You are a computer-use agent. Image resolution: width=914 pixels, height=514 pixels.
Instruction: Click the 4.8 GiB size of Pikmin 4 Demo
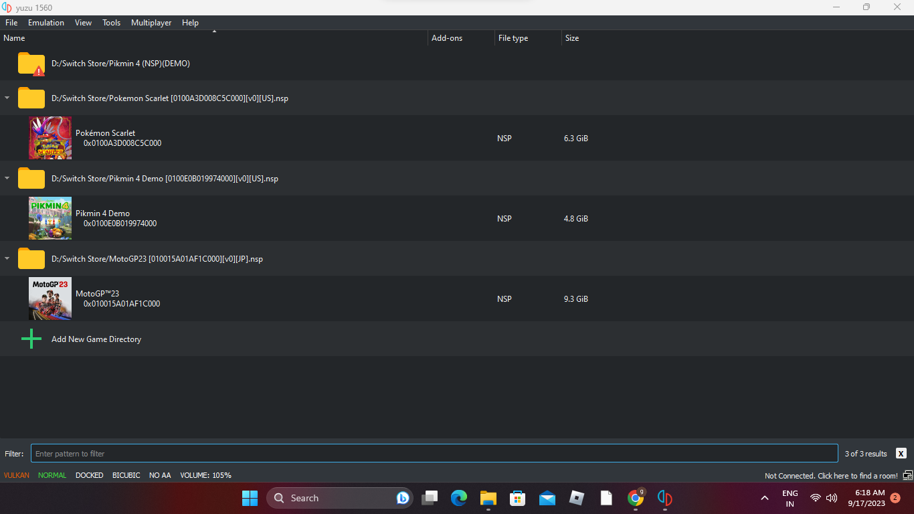(576, 219)
